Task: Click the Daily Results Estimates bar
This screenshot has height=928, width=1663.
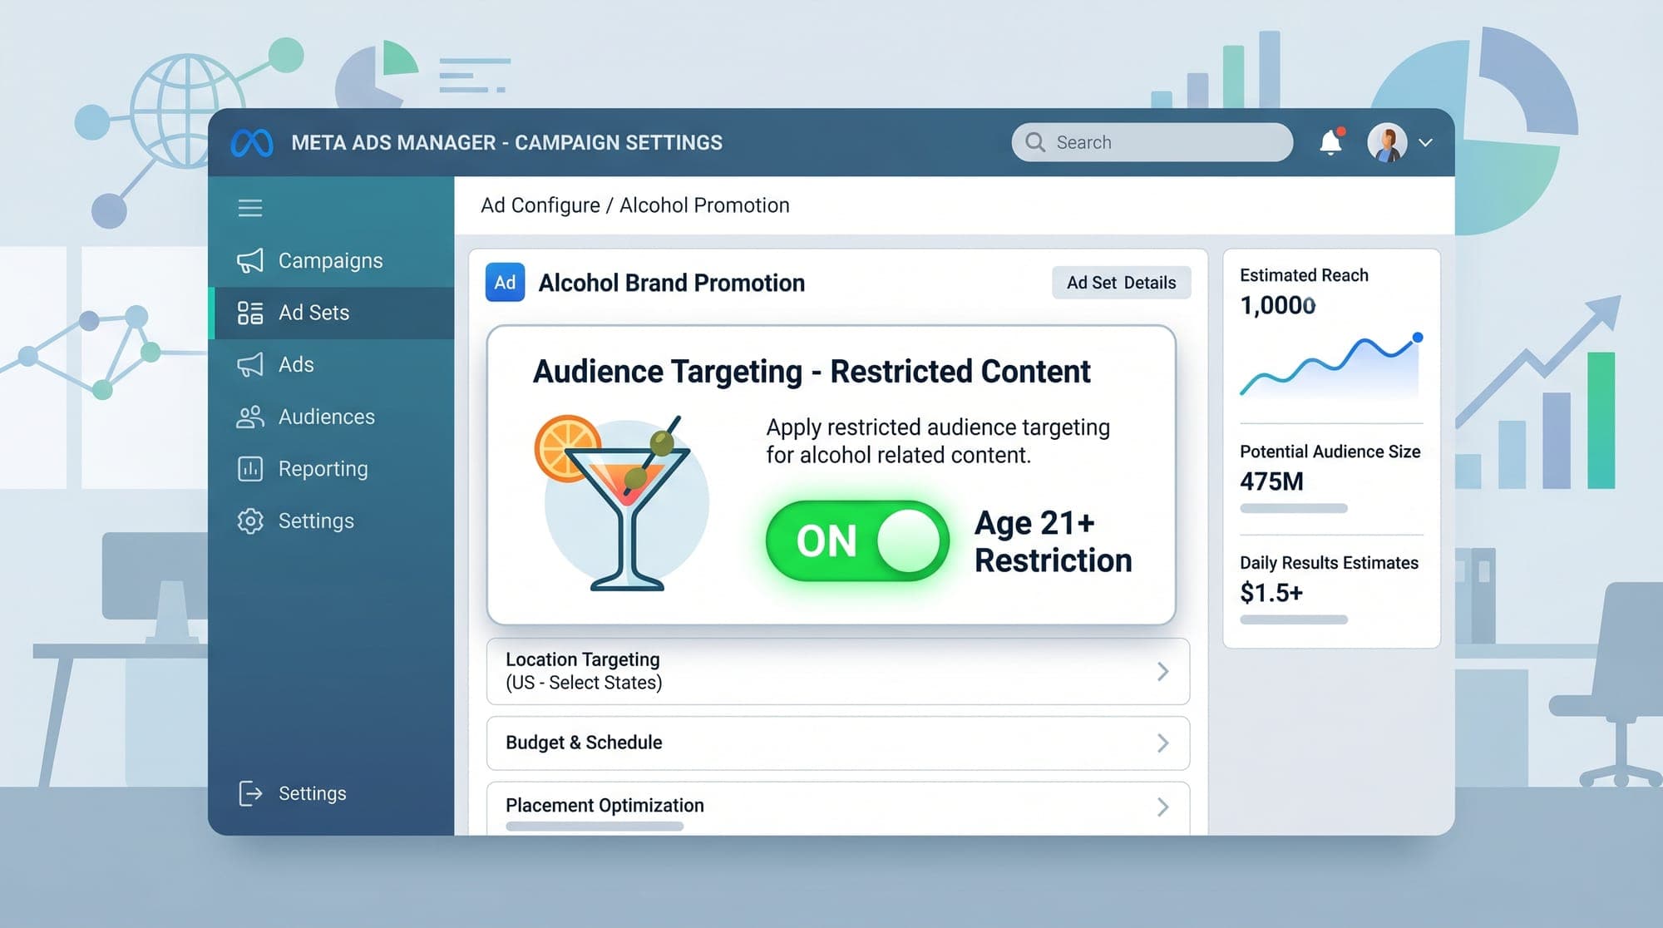Action: 1294,619
